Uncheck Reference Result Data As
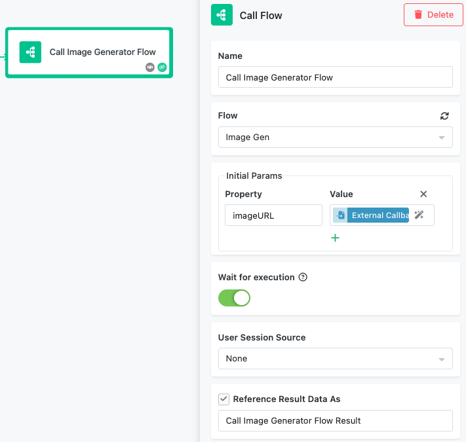 coord(224,399)
